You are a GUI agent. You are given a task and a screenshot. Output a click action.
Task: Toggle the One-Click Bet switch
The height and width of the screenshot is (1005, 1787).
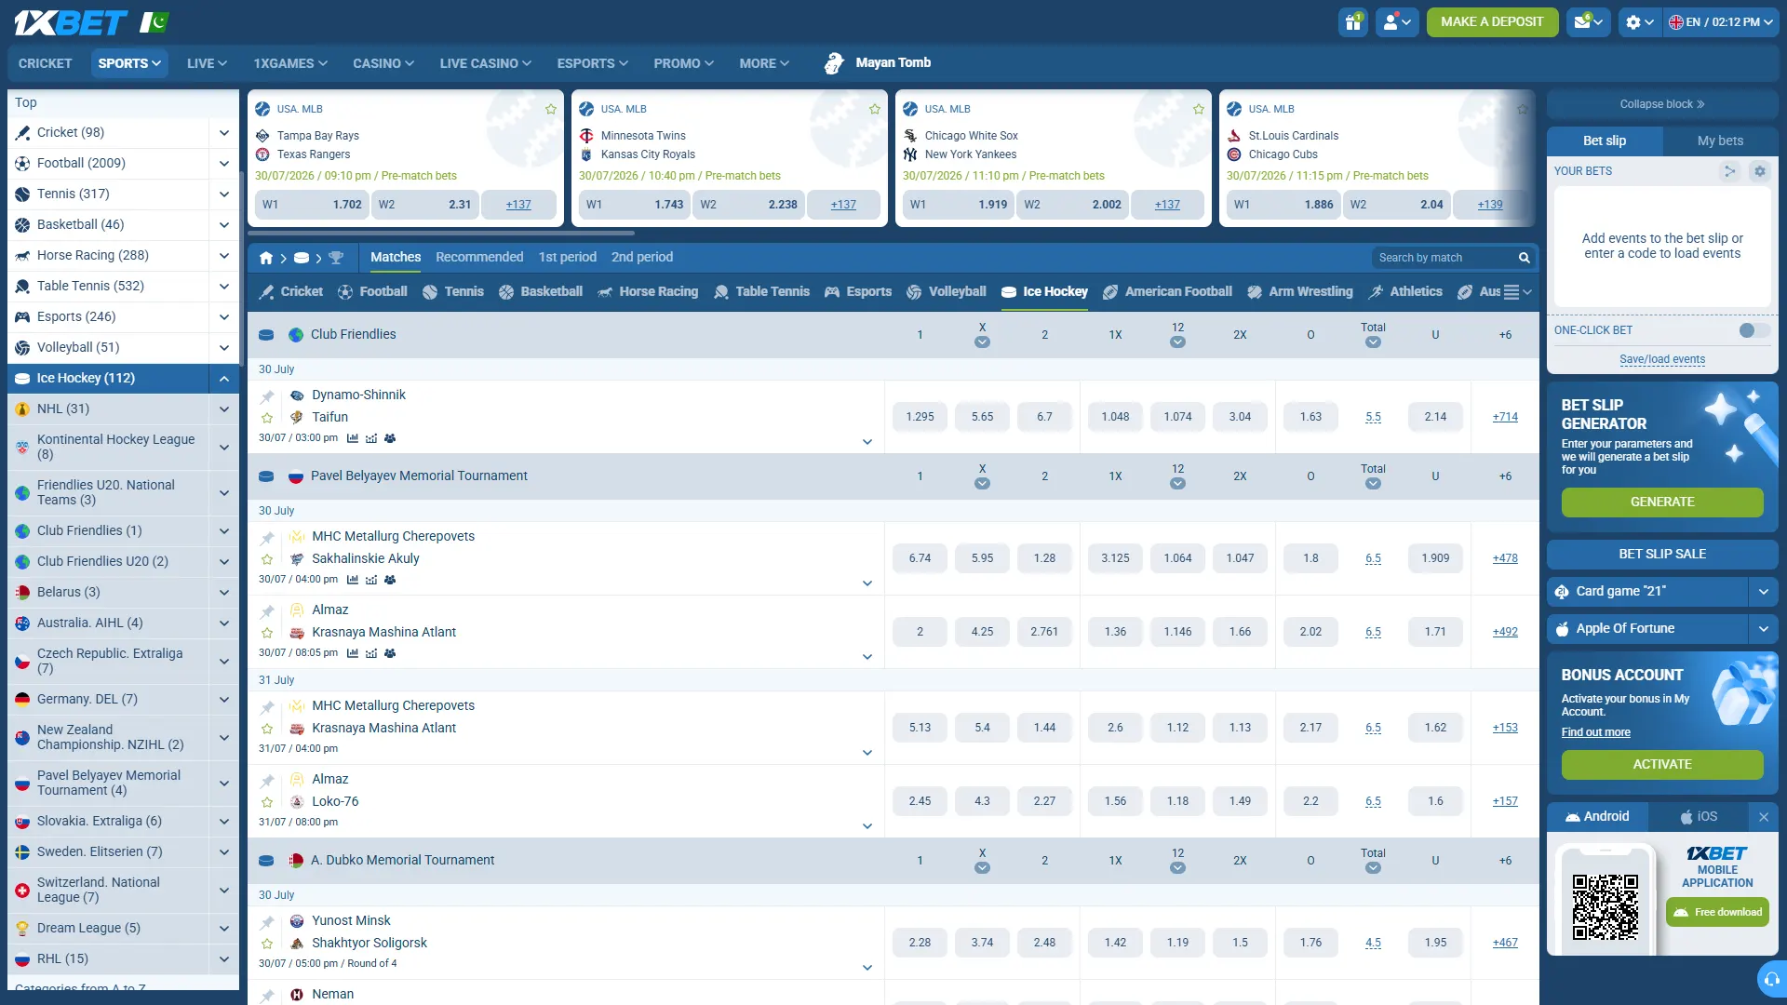1754,330
